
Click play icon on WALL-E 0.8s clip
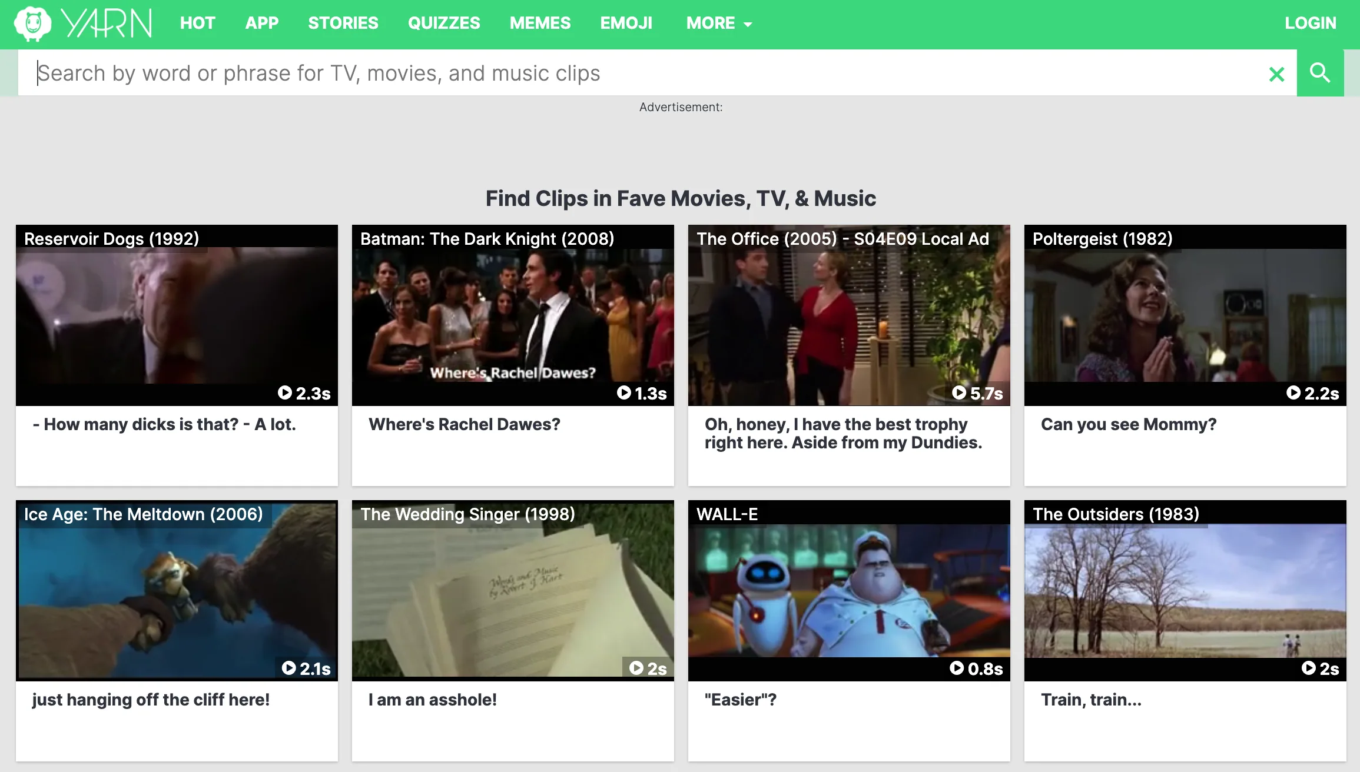pyautogui.click(x=957, y=668)
